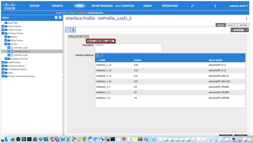This screenshot has width=253, height=143.
Task: Open Google Chrome from the dock
Action: 84,139
